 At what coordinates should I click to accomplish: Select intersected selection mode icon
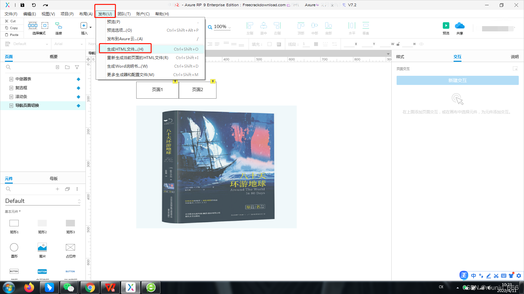(x=33, y=25)
